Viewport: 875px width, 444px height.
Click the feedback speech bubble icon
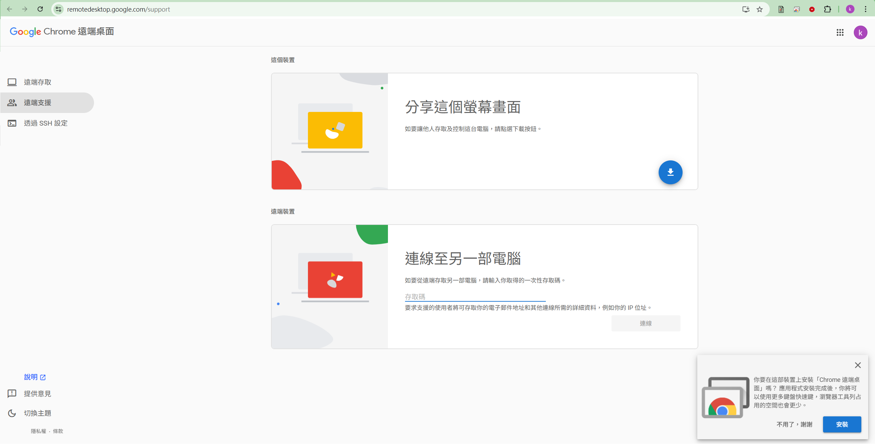(12, 393)
